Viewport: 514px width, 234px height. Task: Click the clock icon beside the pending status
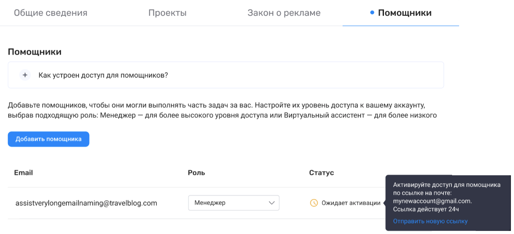(x=314, y=203)
